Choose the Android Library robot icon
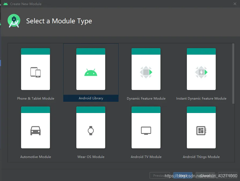Image resolution: width=240 pixels, height=181 pixels. pyautogui.click(x=91, y=72)
